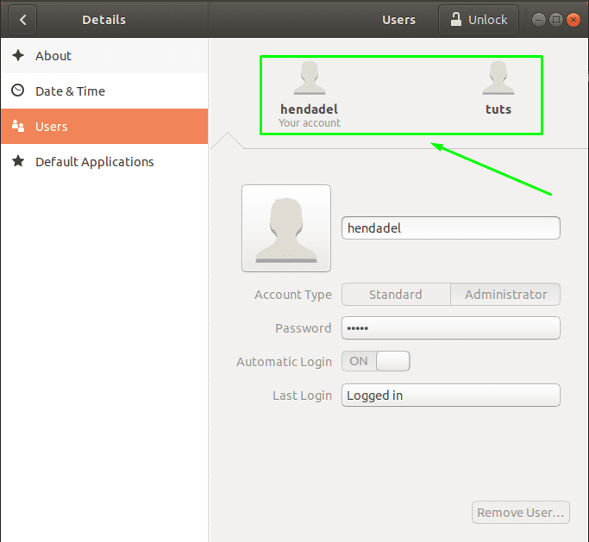Click the 'Account Type' label
This screenshot has width=589, height=542.
tap(293, 295)
